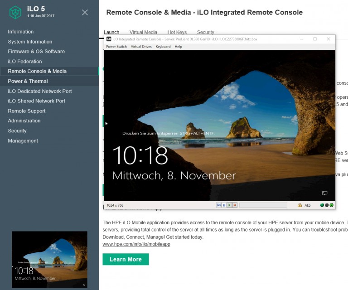Click the iLO icon in console title bar
Screen dimensions: 348x290
pos(108,39)
